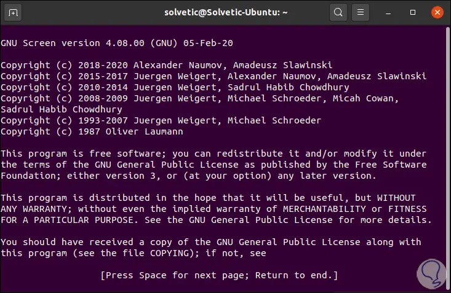This screenshot has width=451, height=293.
Task: Click the Press Space for next page prompt
Action: pyautogui.click(x=219, y=275)
